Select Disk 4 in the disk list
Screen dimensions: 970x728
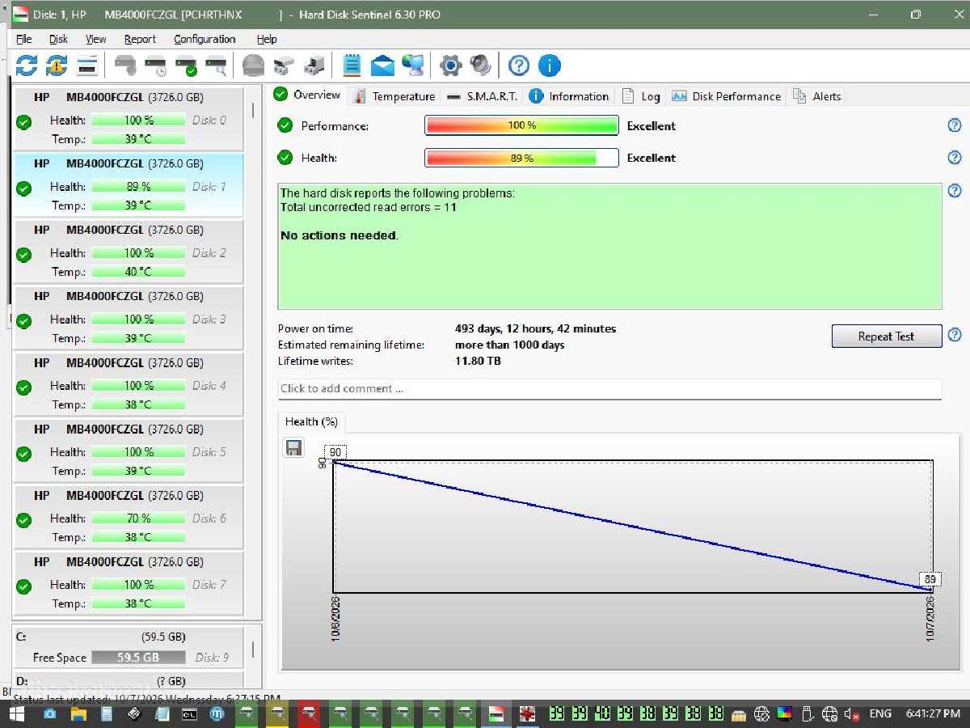coord(128,384)
